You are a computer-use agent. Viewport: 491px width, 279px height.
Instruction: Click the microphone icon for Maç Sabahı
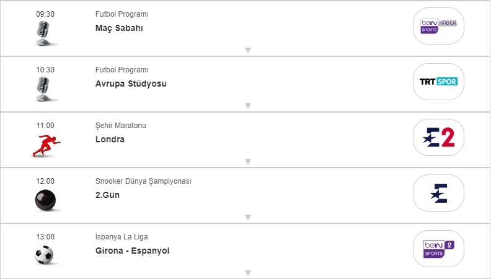coord(45,33)
